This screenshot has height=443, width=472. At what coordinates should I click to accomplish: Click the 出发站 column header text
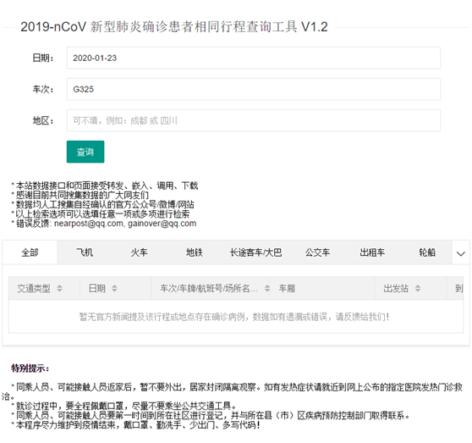(396, 288)
